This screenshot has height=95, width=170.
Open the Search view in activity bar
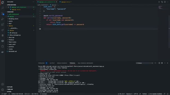(3, 8)
